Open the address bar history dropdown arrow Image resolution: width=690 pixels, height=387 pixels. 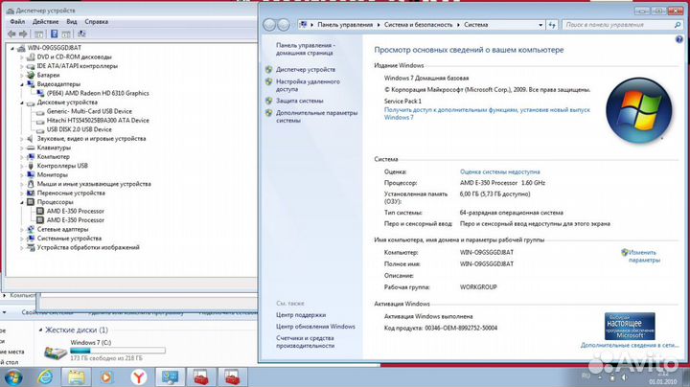pos(540,25)
